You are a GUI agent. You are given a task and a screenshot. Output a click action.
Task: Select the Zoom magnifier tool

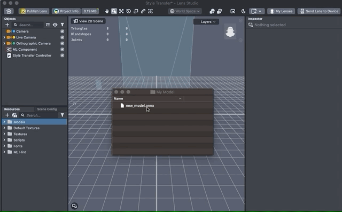[114, 11]
